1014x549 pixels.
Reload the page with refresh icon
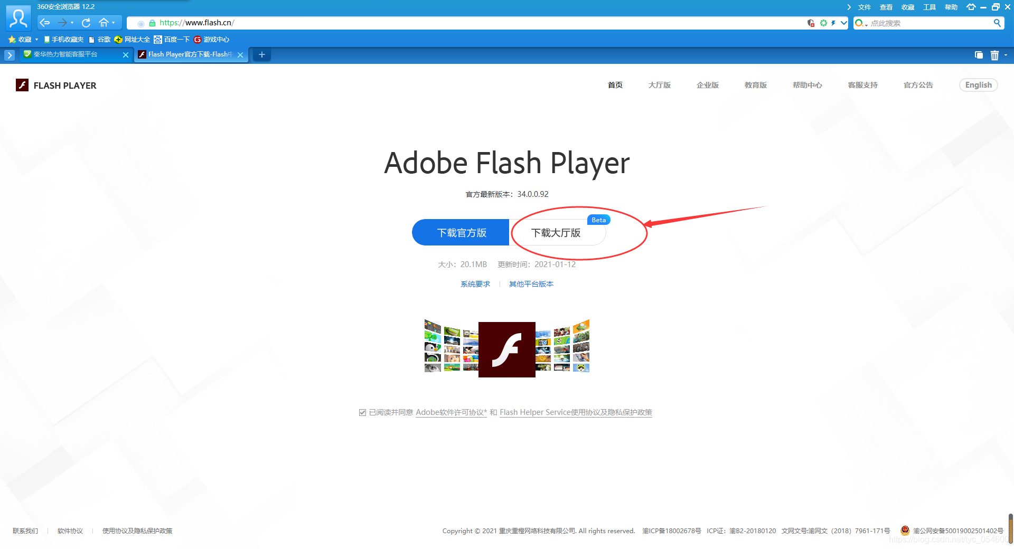click(87, 23)
